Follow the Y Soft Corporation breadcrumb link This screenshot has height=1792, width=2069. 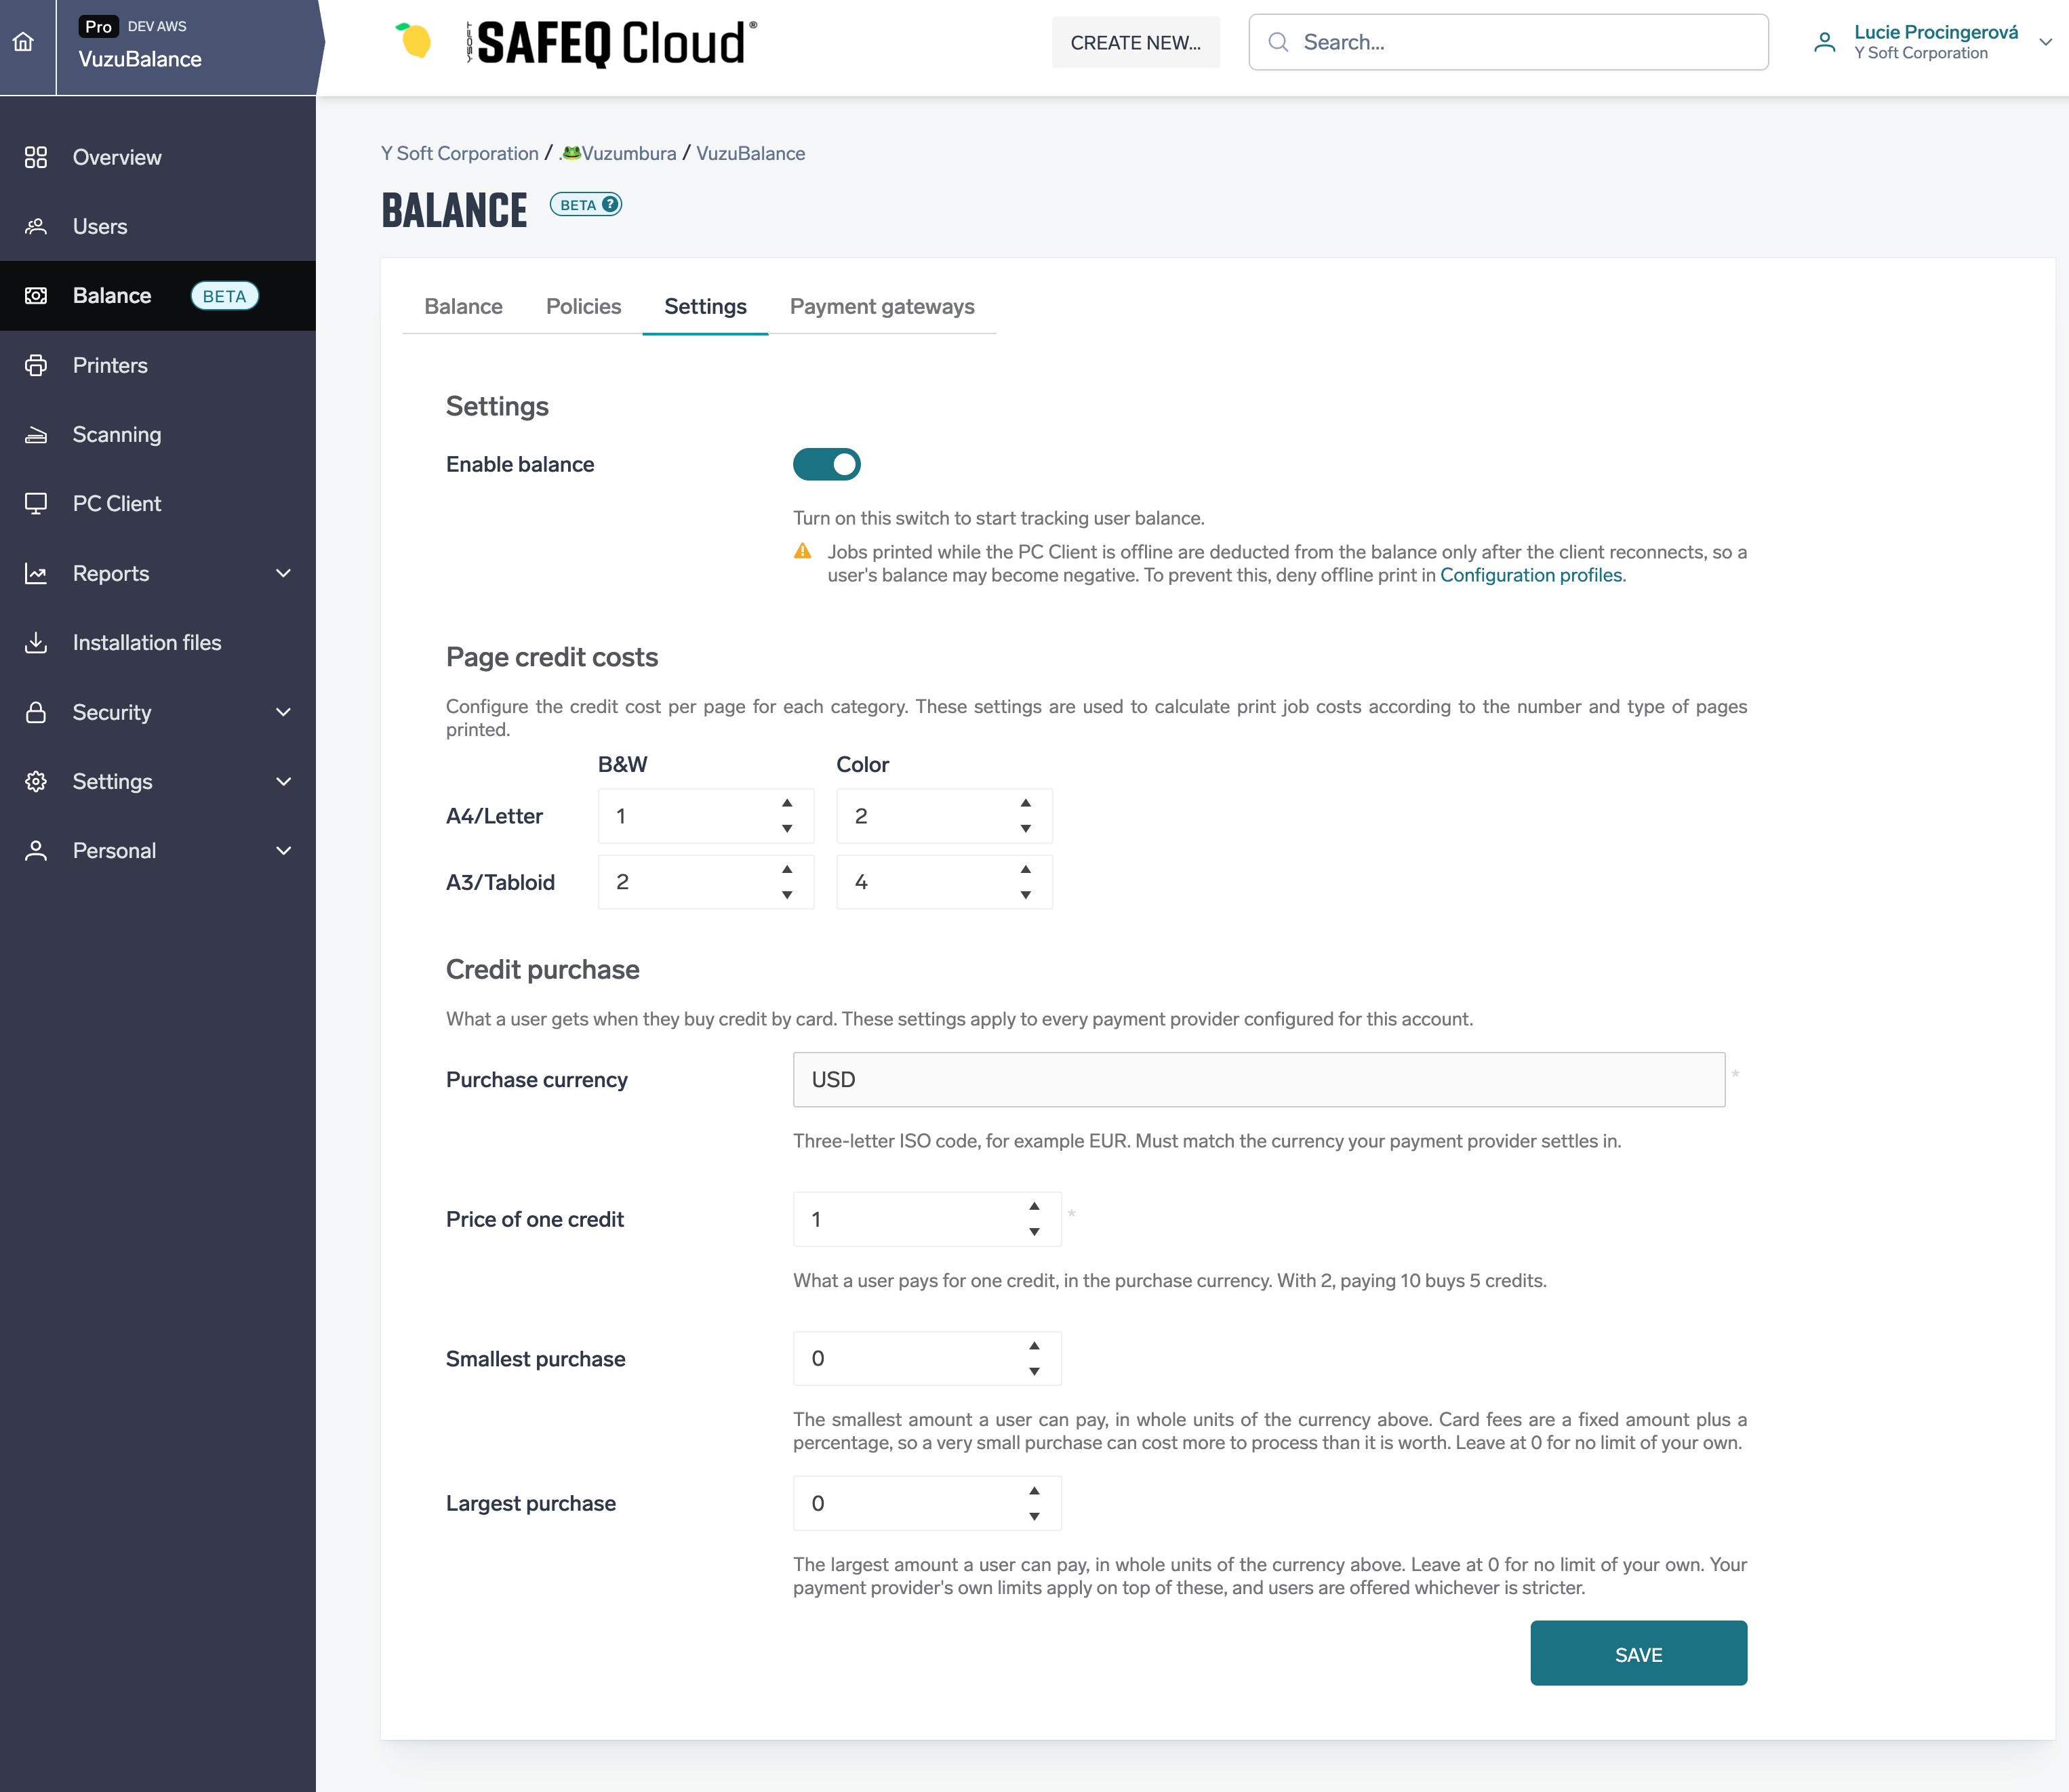coord(460,153)
